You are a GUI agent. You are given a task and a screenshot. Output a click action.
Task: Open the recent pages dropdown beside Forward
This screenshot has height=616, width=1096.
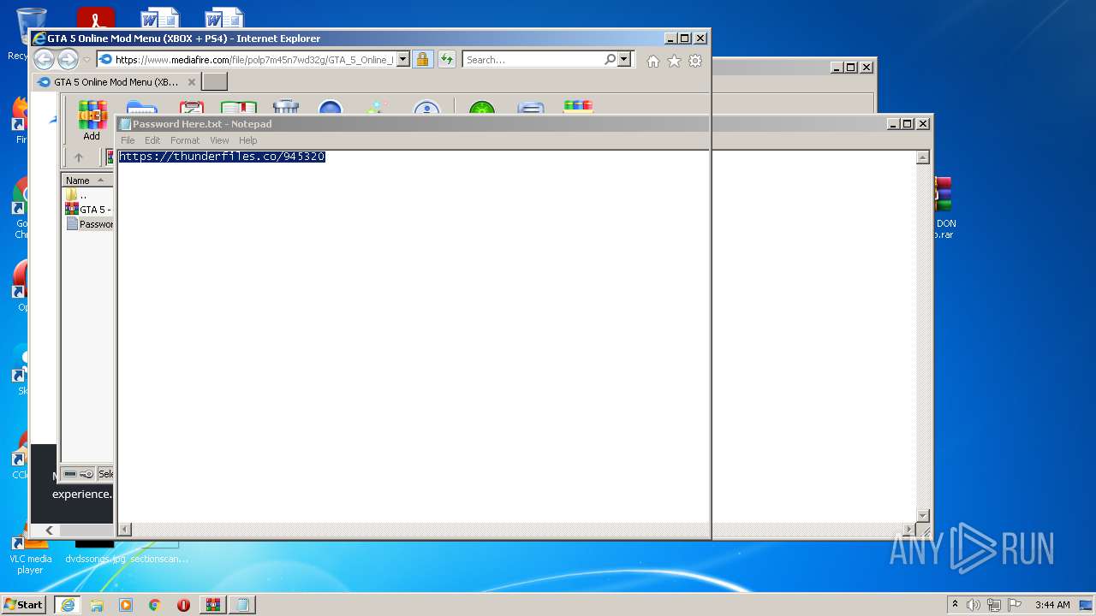pyautogui.click(x=86, y=60)
